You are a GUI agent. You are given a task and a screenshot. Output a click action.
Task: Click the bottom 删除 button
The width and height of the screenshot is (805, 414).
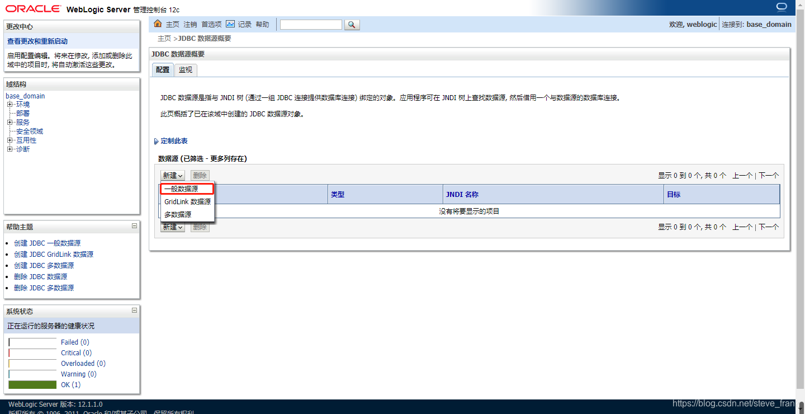click(x=200, y=227)
